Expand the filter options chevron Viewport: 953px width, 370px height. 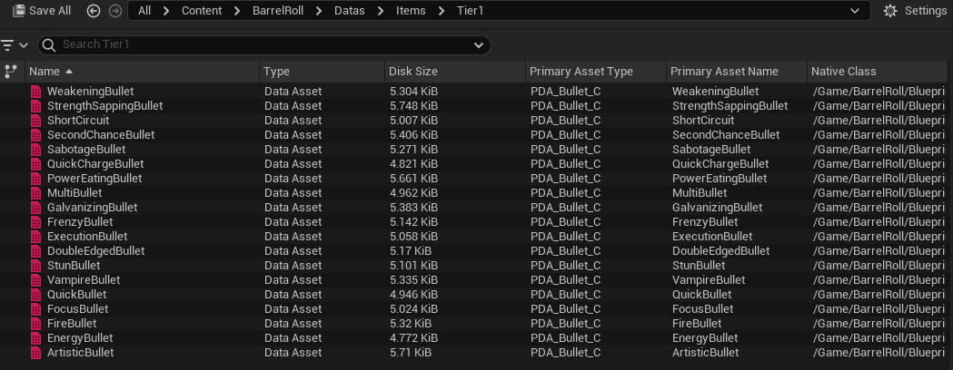pos(24,45)
